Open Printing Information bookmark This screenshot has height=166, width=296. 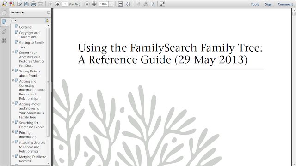tap(28, 135)
